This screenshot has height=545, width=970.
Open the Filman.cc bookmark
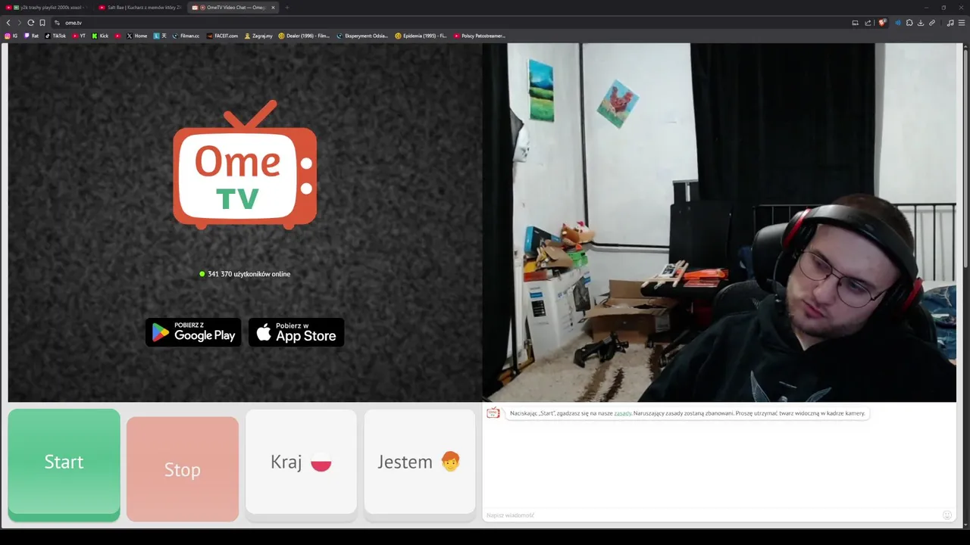[x=186, y=36]
